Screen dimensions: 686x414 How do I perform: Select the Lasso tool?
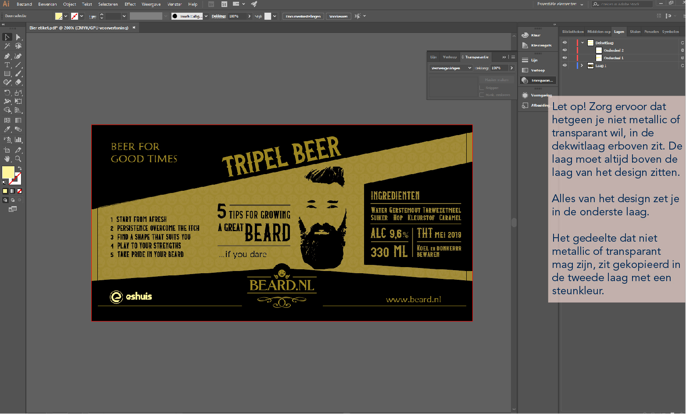pyautogui.click(x=18, y=46)
